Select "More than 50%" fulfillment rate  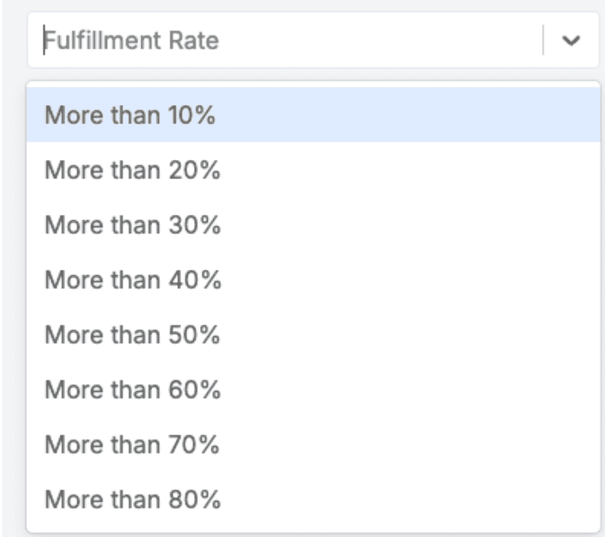pyautogui.click(x=132, y=335)
